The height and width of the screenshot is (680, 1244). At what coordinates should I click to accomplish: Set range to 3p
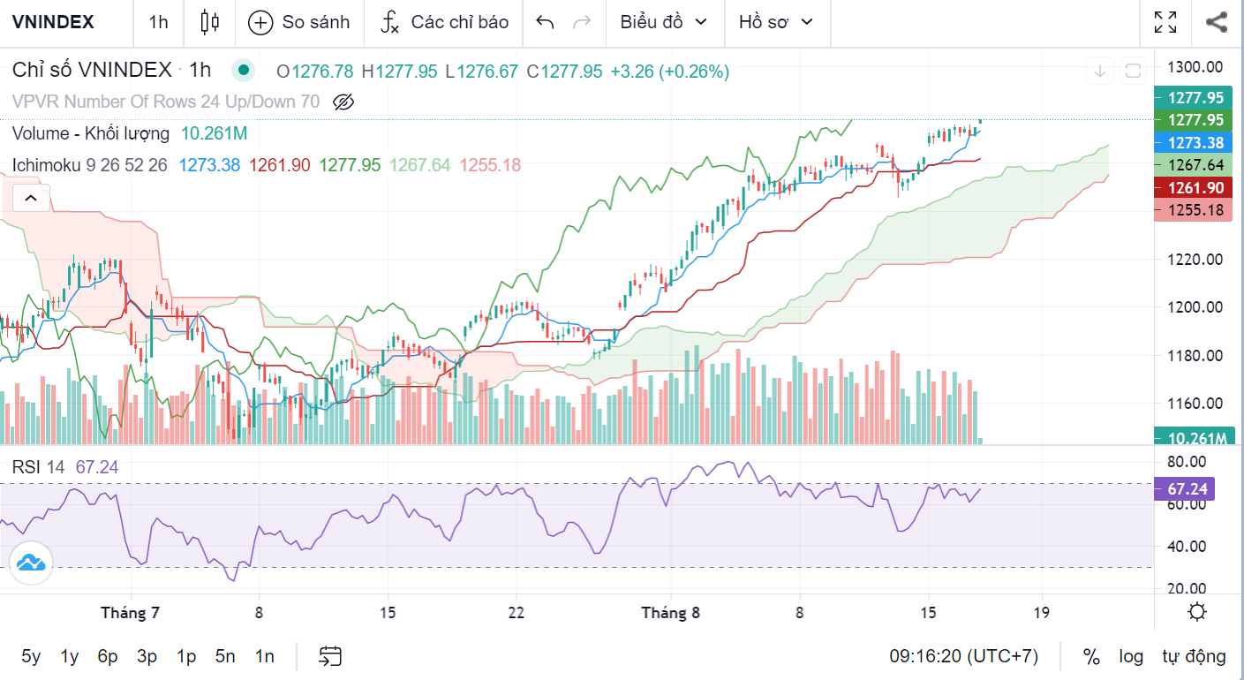[x=147, y=656]
